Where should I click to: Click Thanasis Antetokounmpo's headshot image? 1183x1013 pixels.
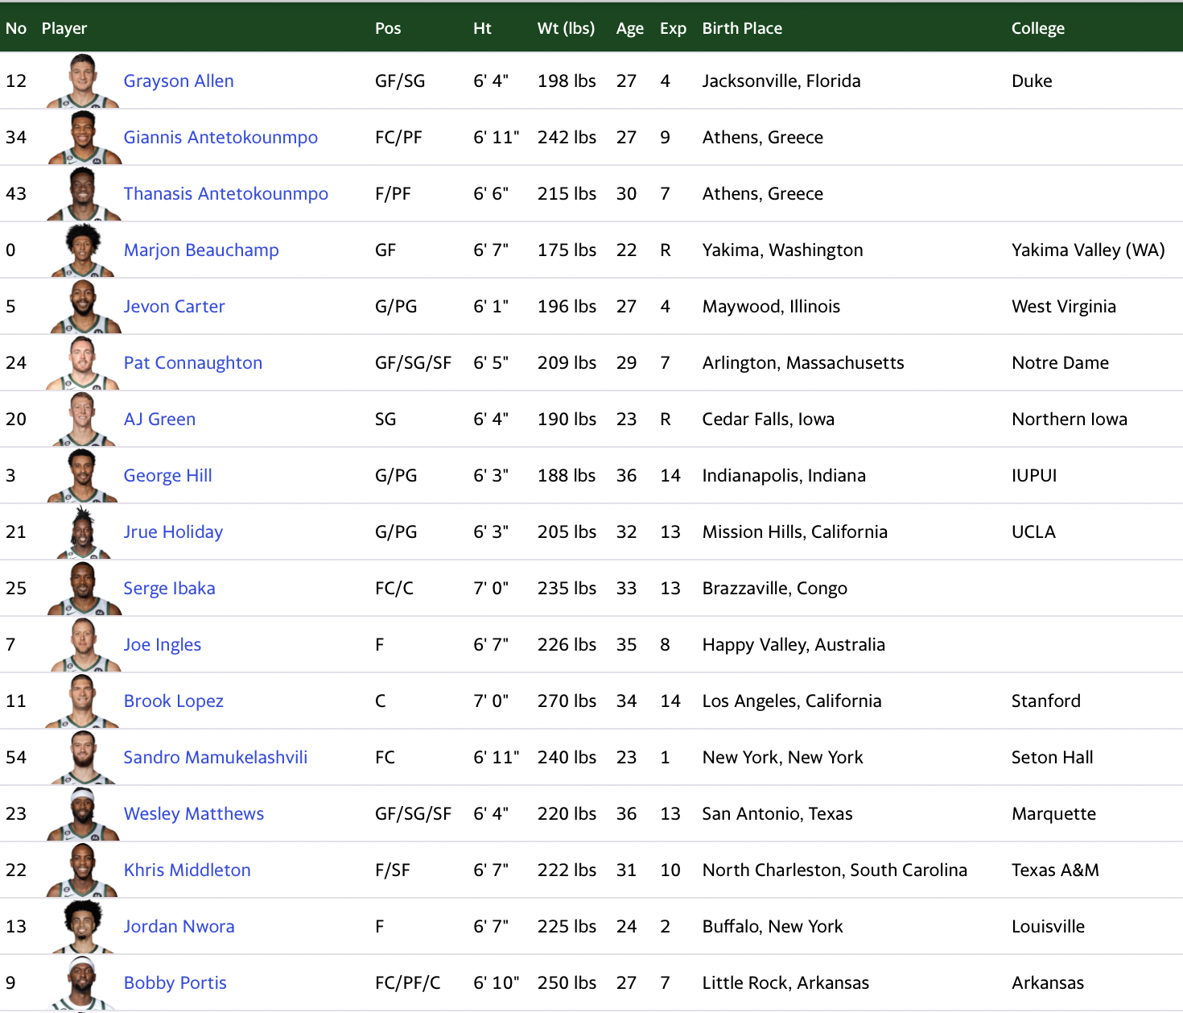click(83, 193)
